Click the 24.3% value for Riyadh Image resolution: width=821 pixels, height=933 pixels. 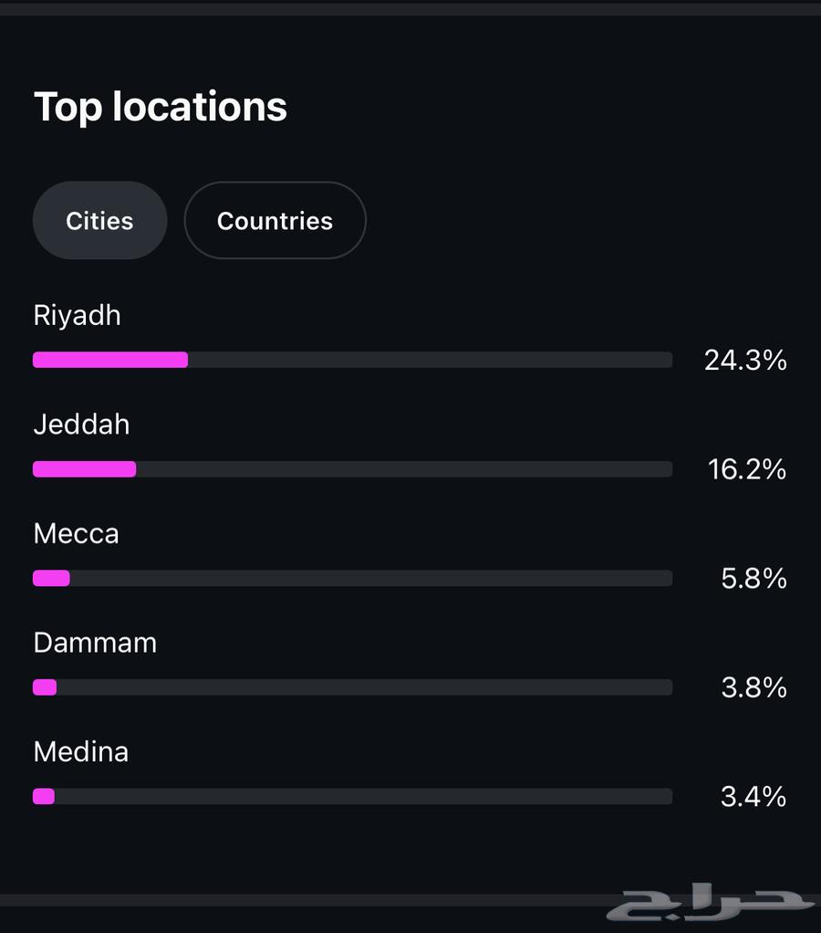coord(744,361)
